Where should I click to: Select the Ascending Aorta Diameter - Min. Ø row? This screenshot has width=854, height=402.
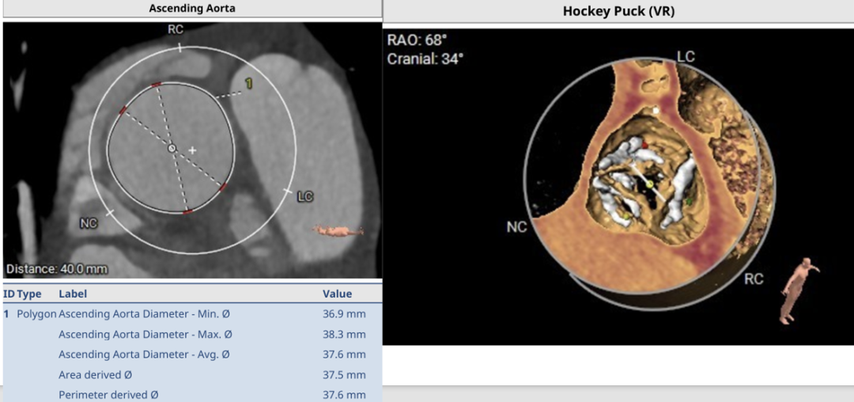coord(192,314)
